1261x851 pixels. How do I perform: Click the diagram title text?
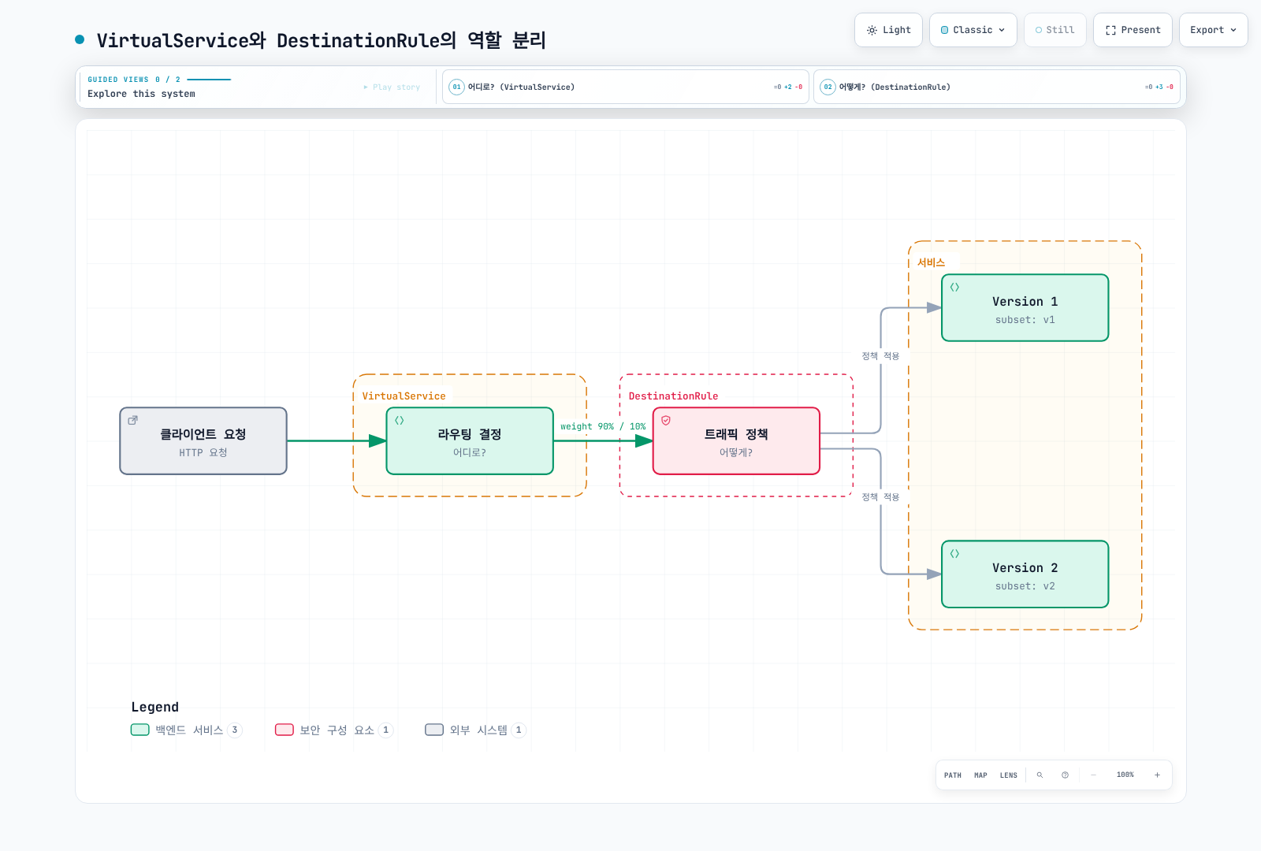(x=321, y=40)
